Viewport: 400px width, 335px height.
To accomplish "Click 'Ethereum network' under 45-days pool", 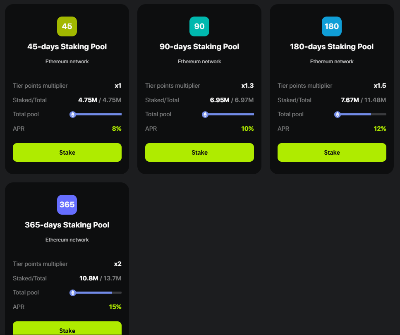I will [x=67, y=62].
